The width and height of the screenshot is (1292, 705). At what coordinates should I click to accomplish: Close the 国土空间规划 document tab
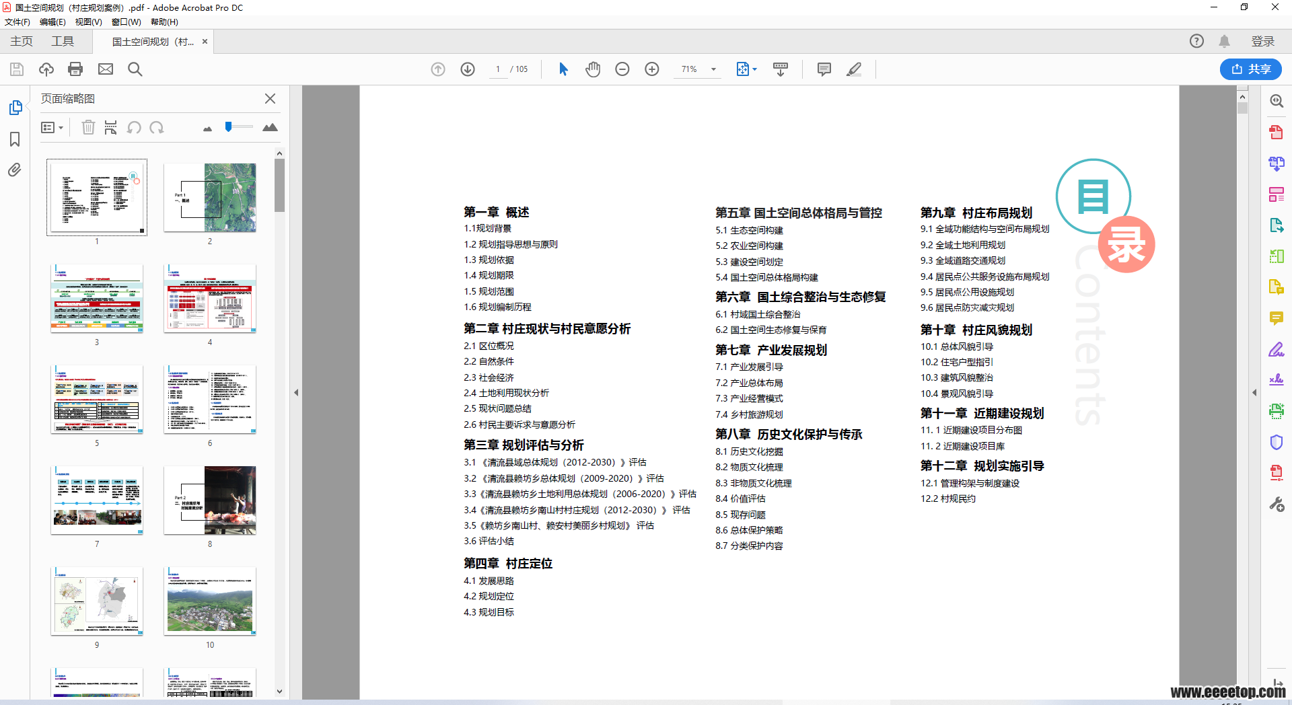click(x=205, y=42)
